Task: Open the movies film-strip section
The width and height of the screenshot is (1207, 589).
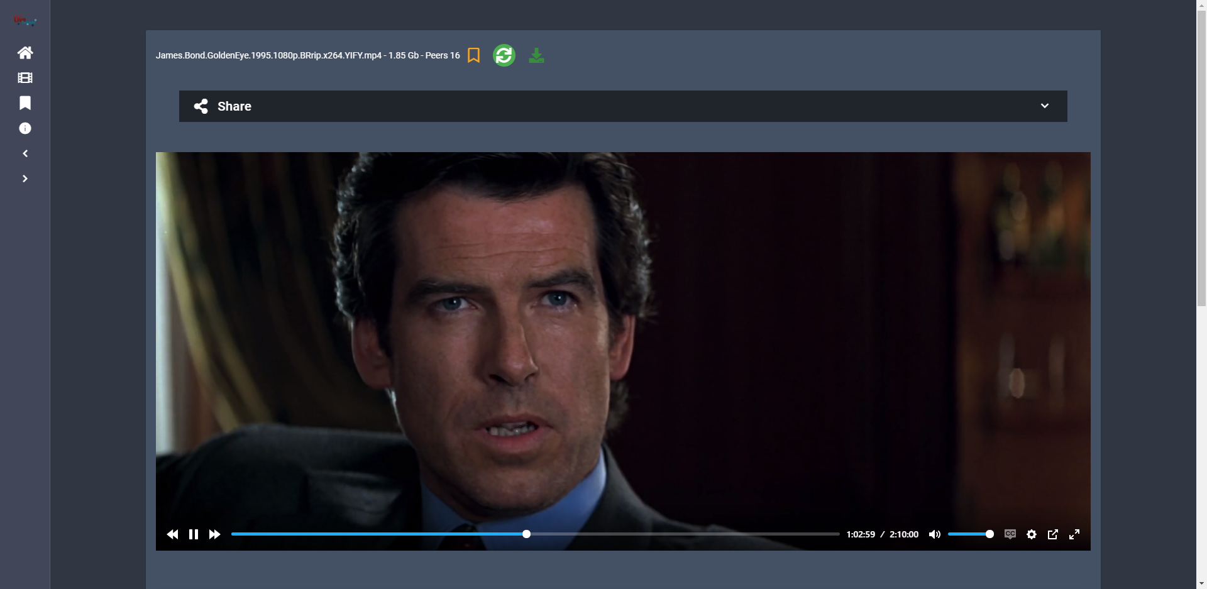Action: point(25,78)
